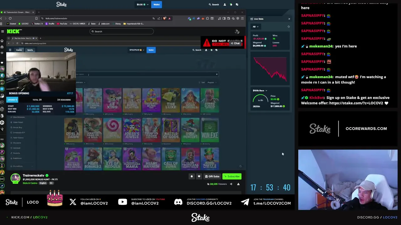Open the notifications icon in top Stake header
Screen dimensions: 401x225
pyautogui.click(x=231, y=4)
